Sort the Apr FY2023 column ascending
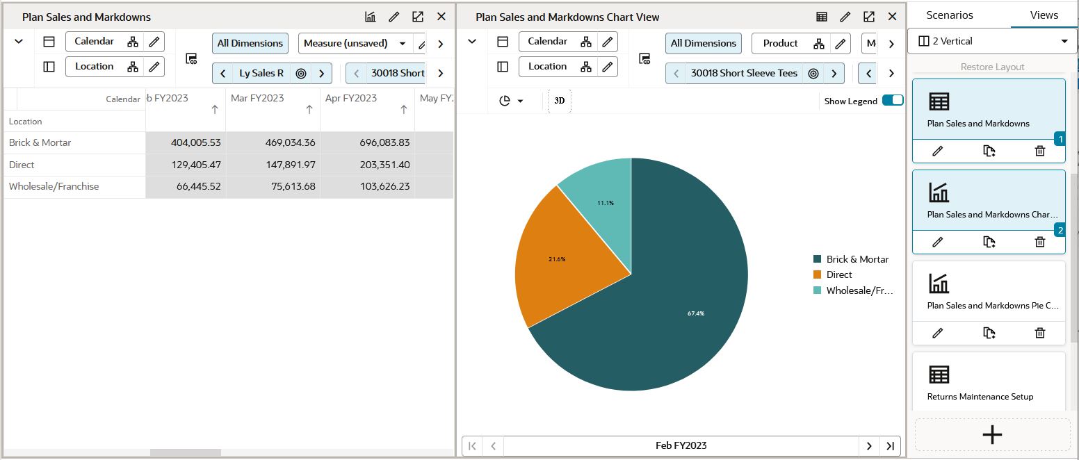The width and height of the screenshot is (1079, 460). pos(404,110)
